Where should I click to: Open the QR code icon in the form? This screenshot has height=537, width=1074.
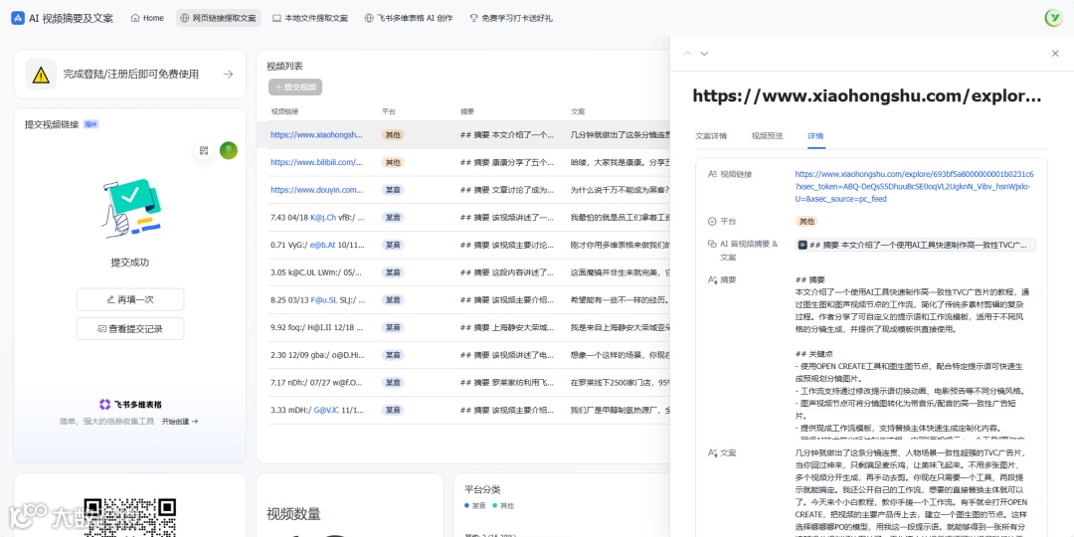(x=204, y=150)
